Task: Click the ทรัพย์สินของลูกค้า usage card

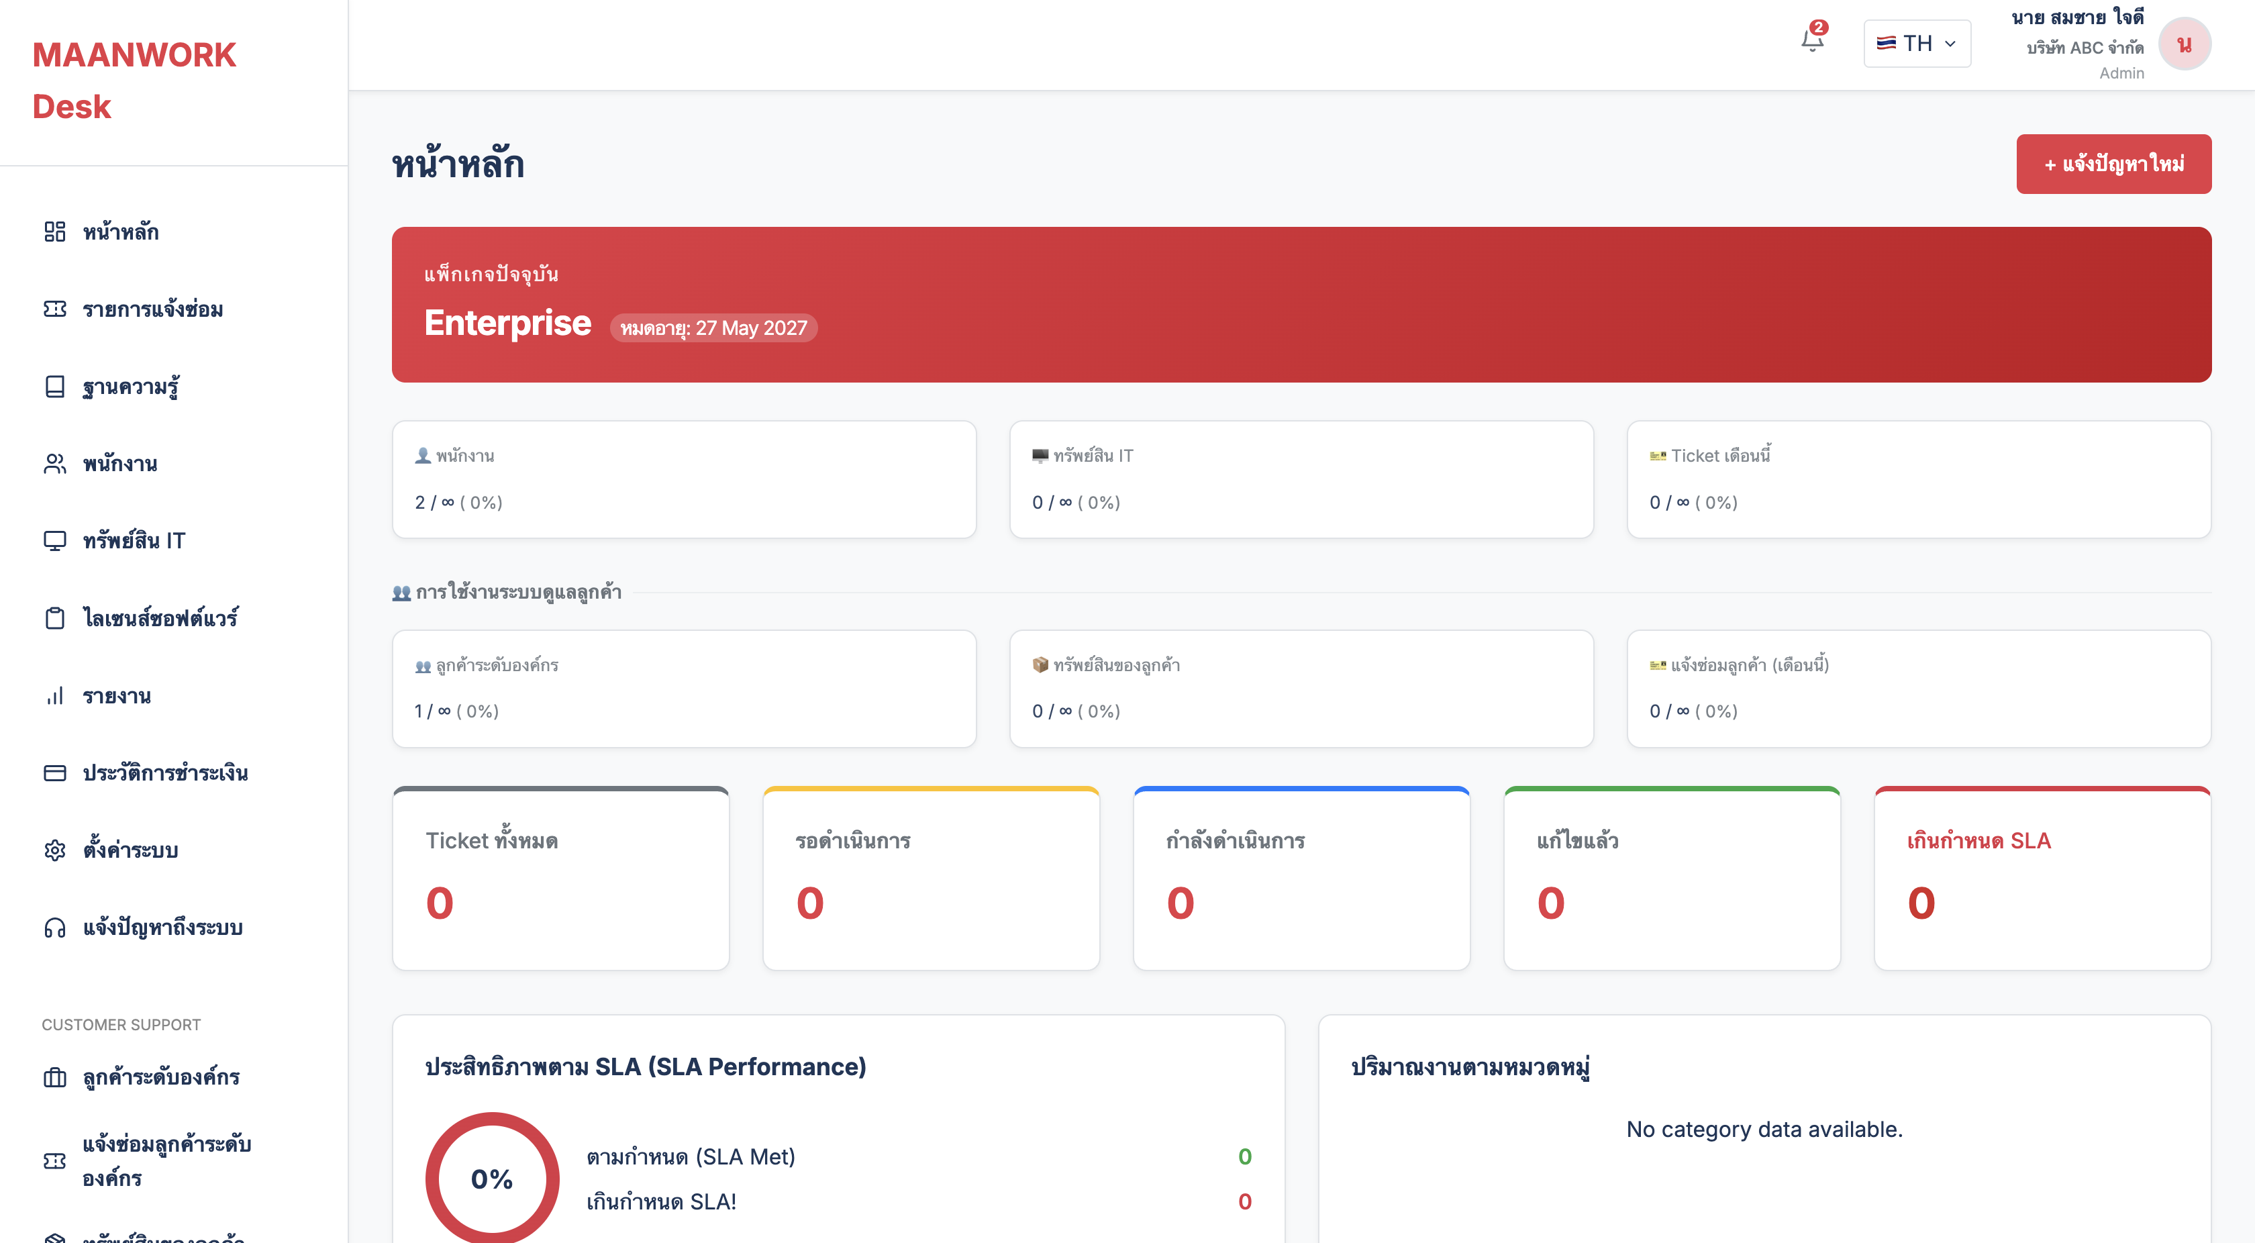Action: point(1301,689)
